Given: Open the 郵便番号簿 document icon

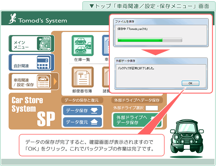Looking at the screenshot, I should (83, 77).
